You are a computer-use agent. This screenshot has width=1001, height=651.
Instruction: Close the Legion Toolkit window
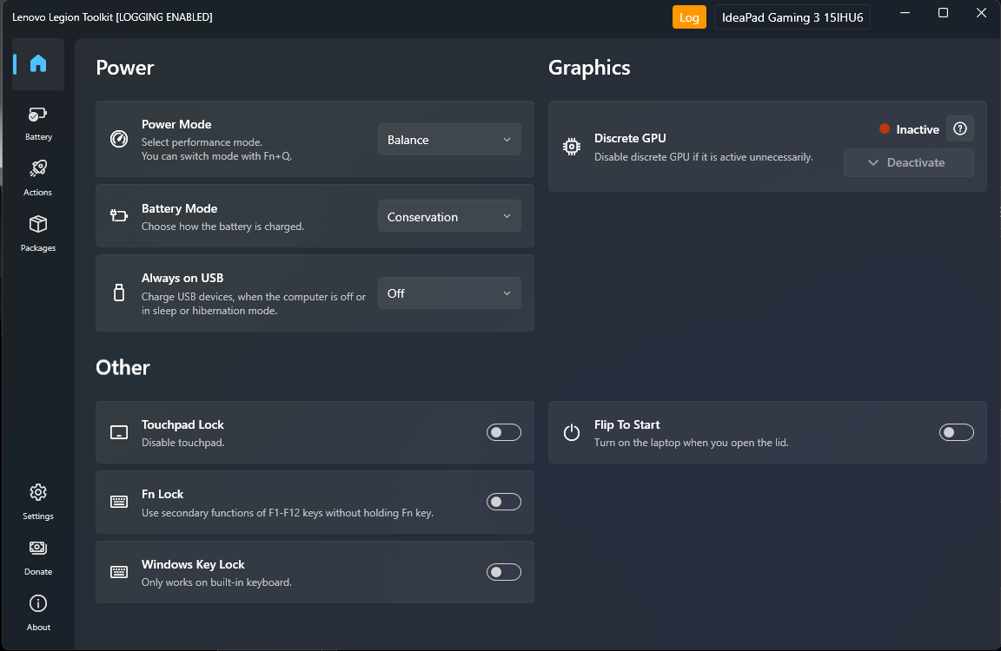coord(981,13)
